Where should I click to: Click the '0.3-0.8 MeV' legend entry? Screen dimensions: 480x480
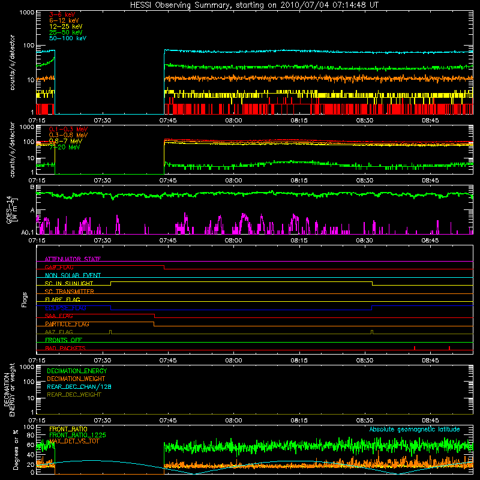pyautogui.click(x=68, y=135)
